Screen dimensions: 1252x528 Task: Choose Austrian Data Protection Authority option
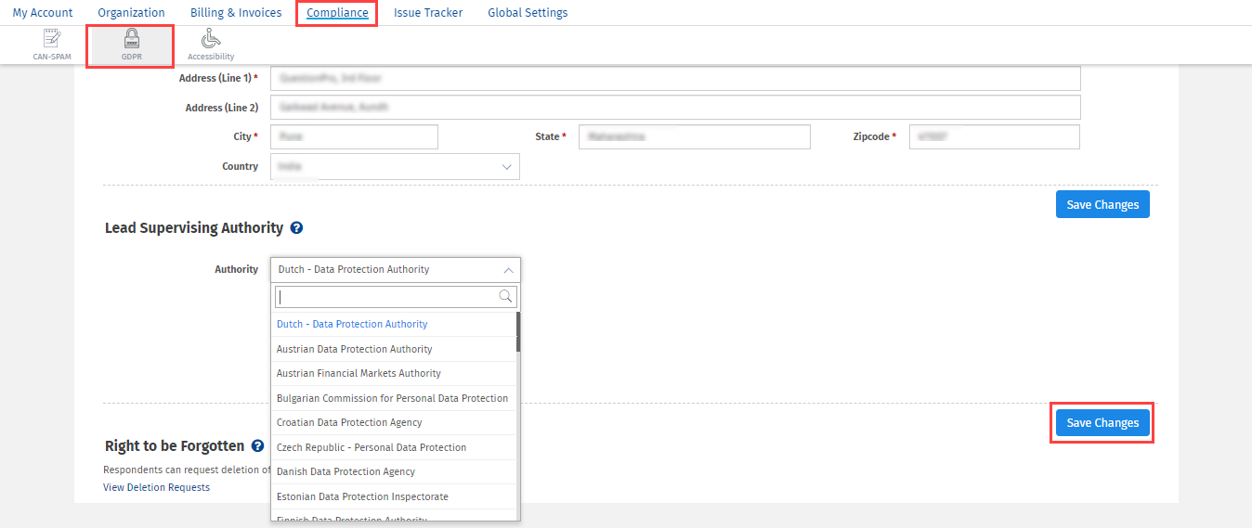[x=355, y=349]
